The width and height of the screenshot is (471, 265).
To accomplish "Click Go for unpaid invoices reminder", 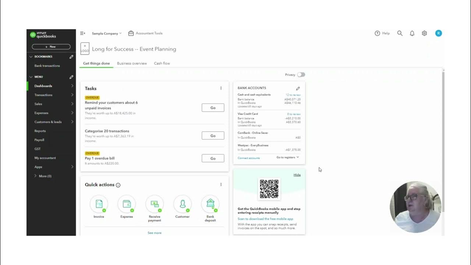I will (x=213, y=108).
